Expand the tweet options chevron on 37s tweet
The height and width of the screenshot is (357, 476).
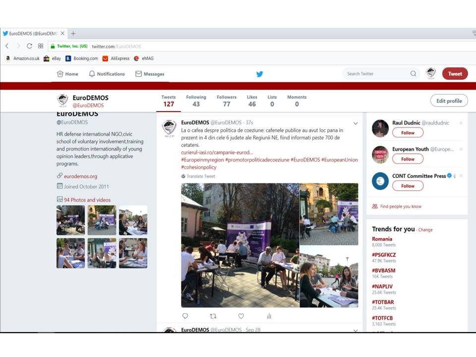(x=356, y=123)
